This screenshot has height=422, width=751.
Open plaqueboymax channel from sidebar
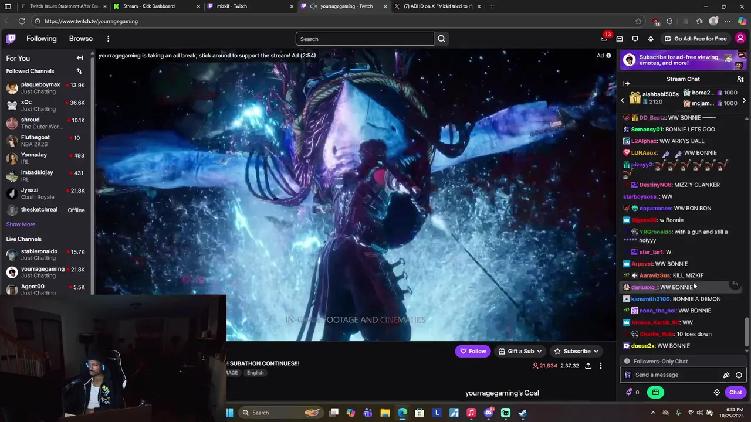47,88
